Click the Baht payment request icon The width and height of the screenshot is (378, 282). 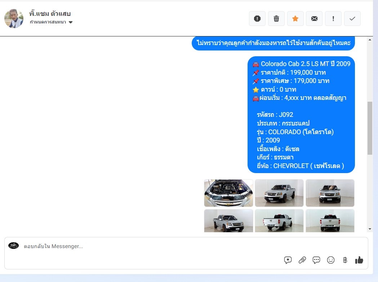tap(345, 260)
